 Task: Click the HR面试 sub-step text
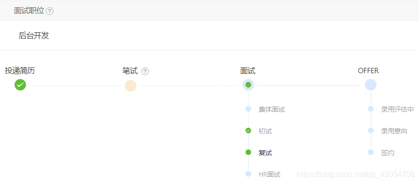[270, 175]
